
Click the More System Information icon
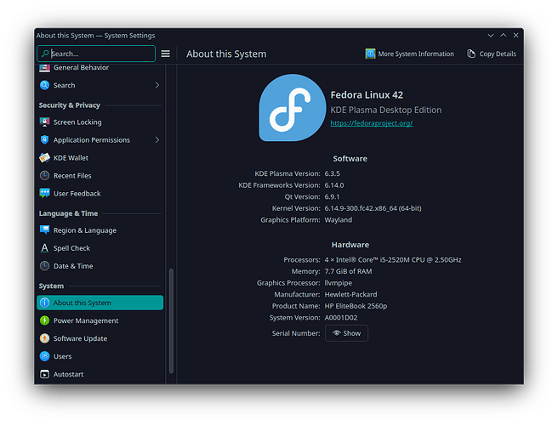click(x=370, y=54)
